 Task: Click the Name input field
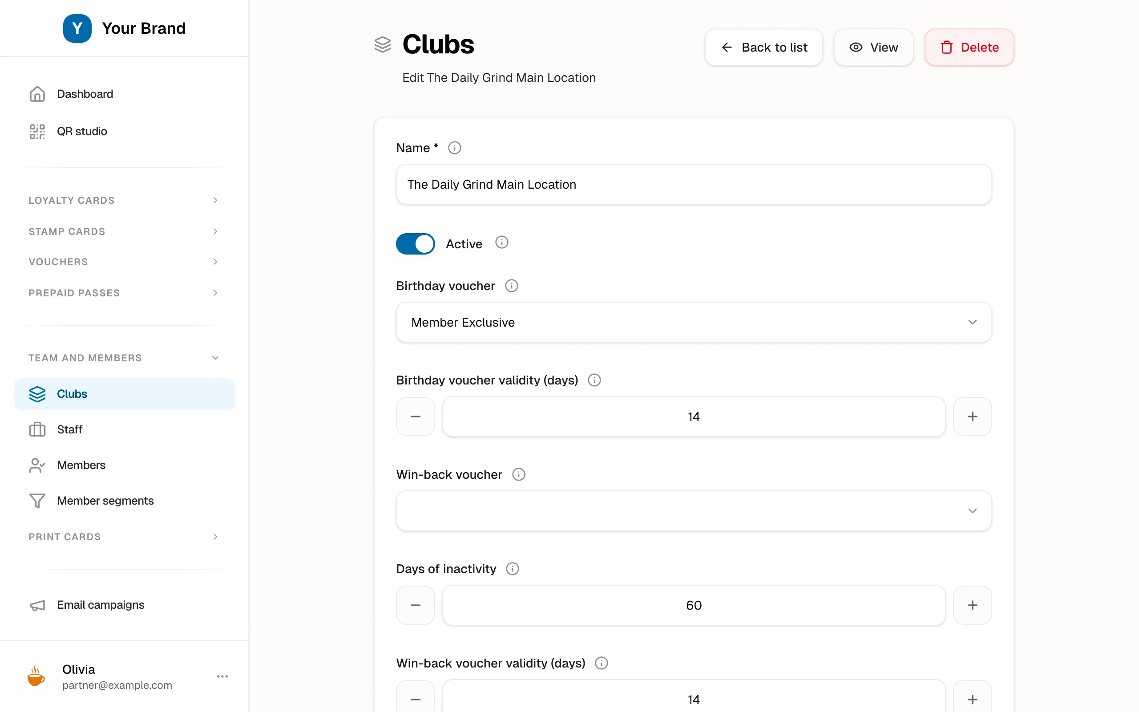click(694, 184)
